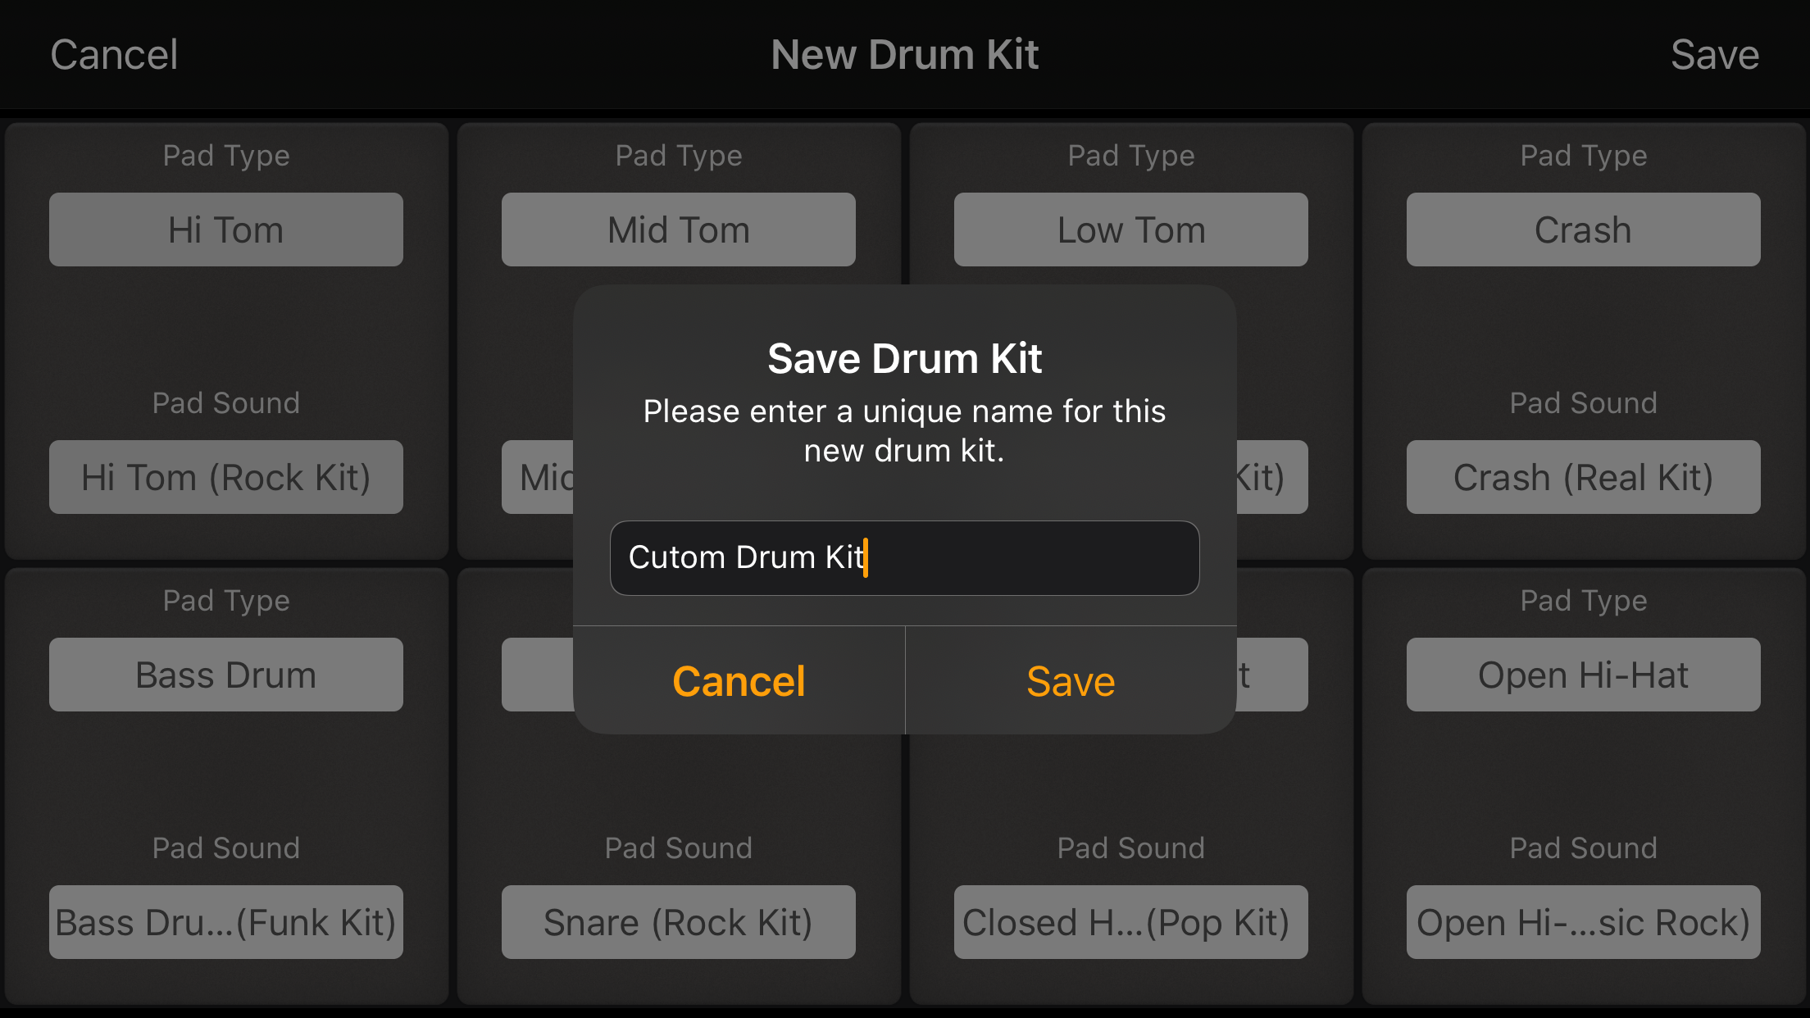1810x1018 pixels.
Task: Click the drum kit name text field
Action: coord(904,557)
